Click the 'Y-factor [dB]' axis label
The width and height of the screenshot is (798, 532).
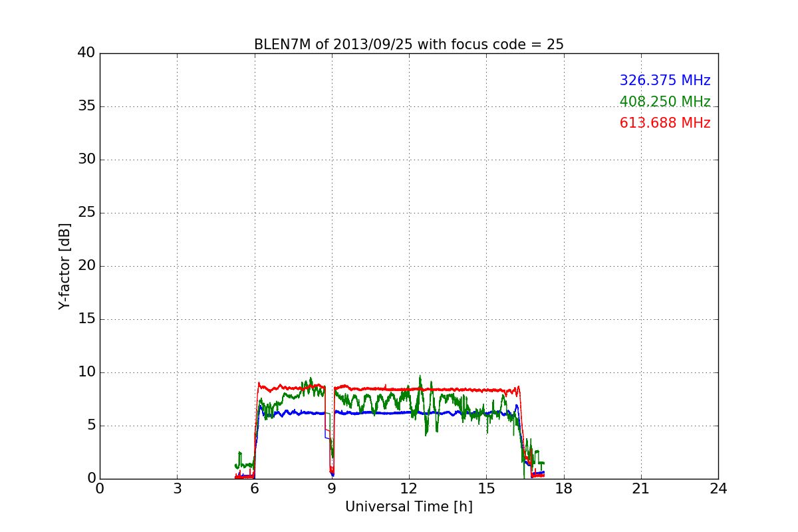[65, 266]
